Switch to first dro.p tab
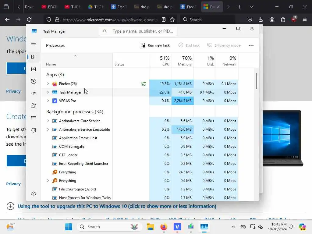Viewport: 312px width, 234px height. 143,7
